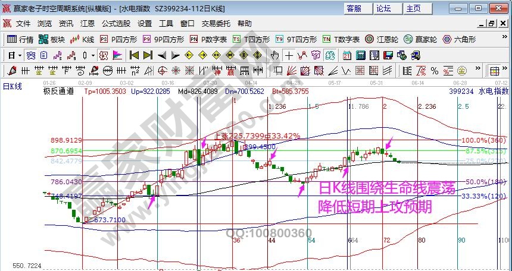Click the save floppy disk icon

(x=388, y=55)
